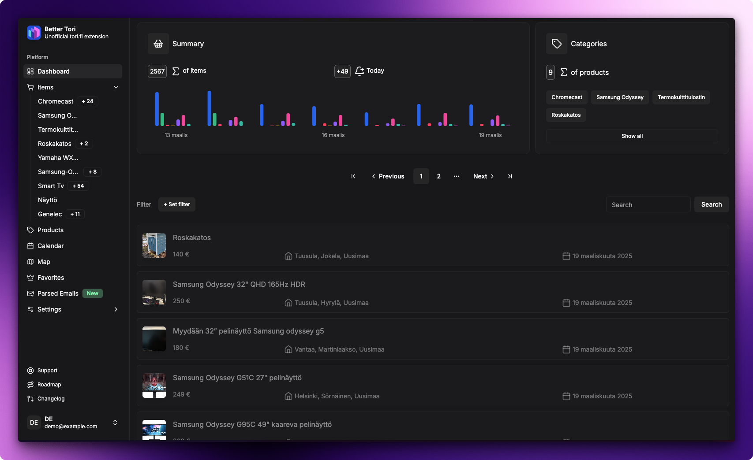Open the Support link

pyautogui.click(x=47, y=371)
